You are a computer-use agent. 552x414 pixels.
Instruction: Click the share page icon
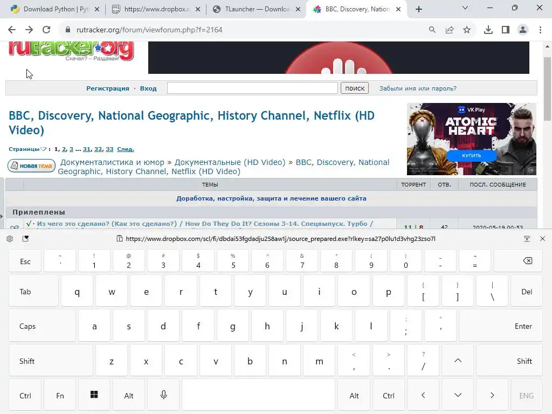450,30
